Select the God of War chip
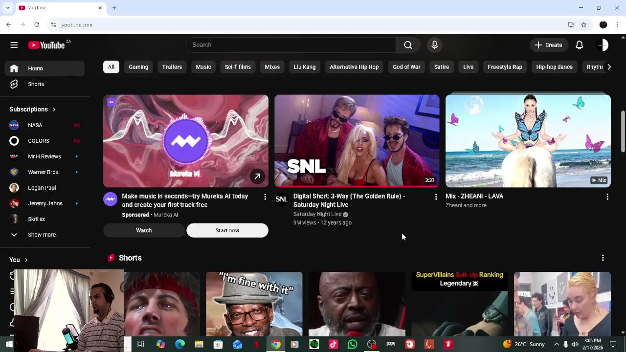The width and height of the screenshot is (626, 352). click(x=406, y=67)
